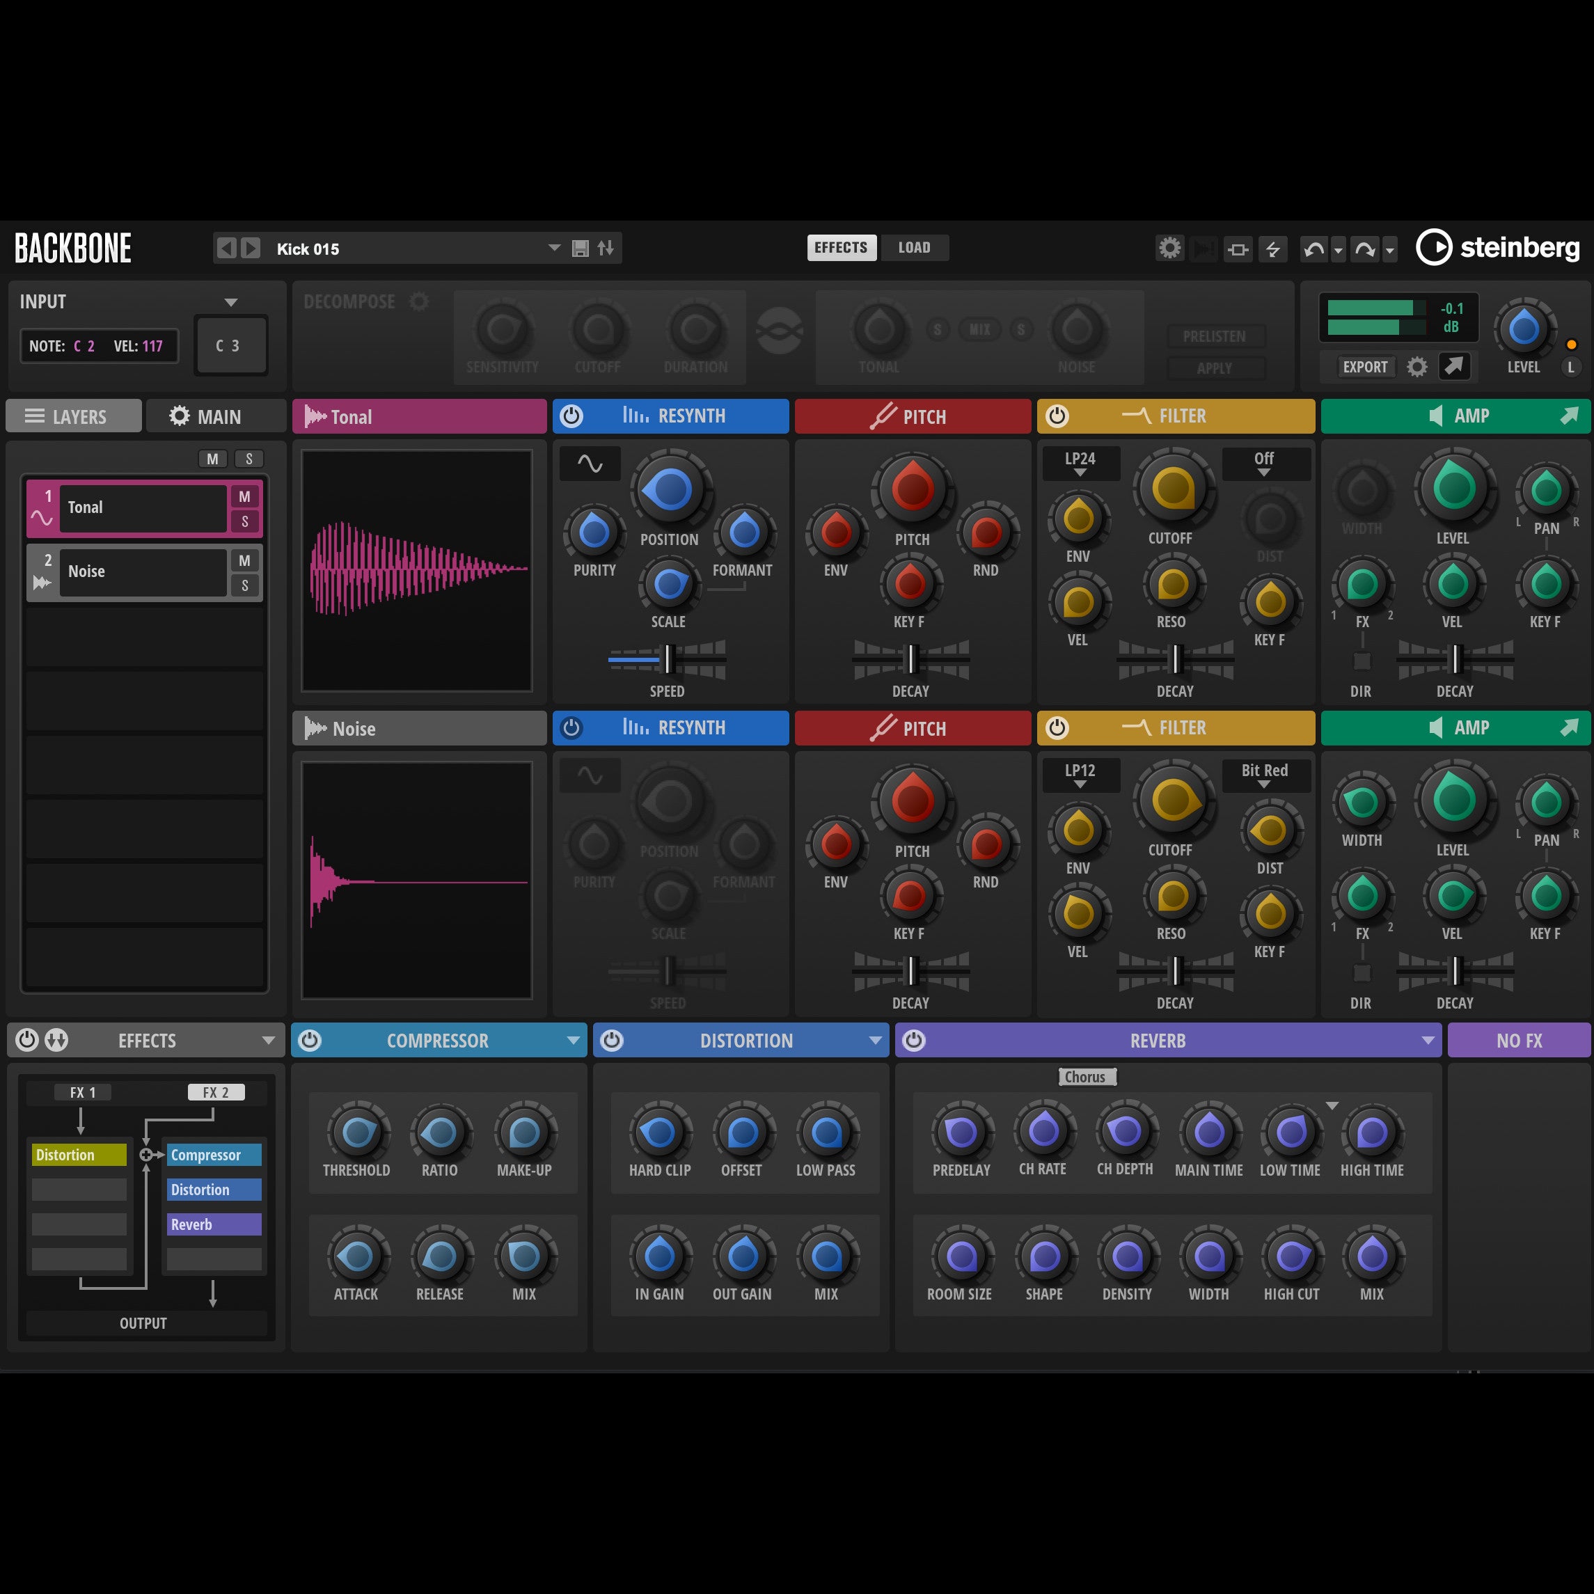The image size is (1594, 1594).
Task: Toggle the Tonal RESYNTH power button
Action: pyautogui.click(x=571, y=416)
